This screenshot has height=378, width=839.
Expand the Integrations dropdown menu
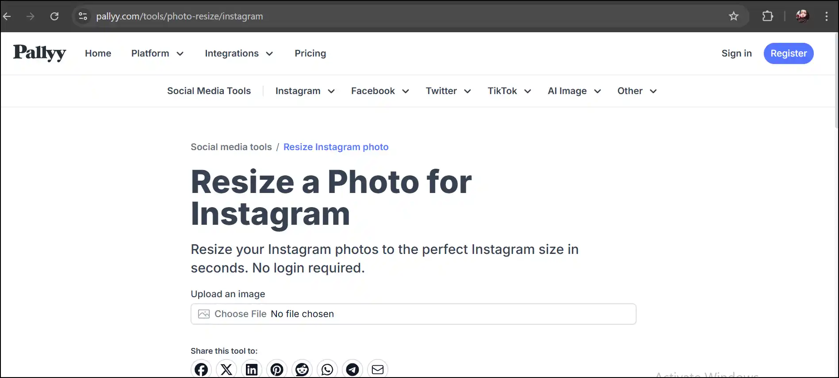coord(239,53)
